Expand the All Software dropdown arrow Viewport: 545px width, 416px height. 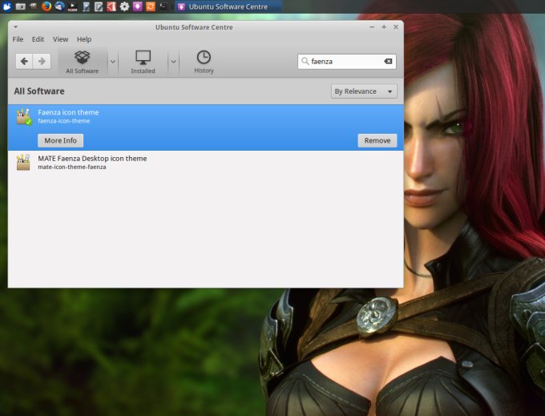113,62
